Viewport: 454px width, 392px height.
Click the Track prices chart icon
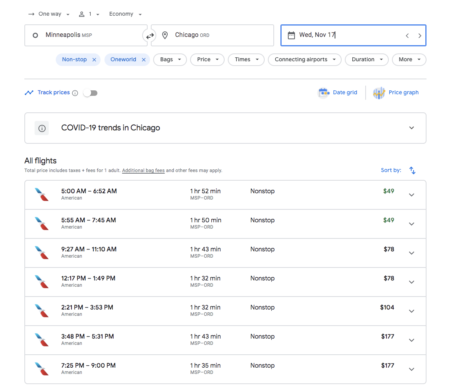[29, 92]
